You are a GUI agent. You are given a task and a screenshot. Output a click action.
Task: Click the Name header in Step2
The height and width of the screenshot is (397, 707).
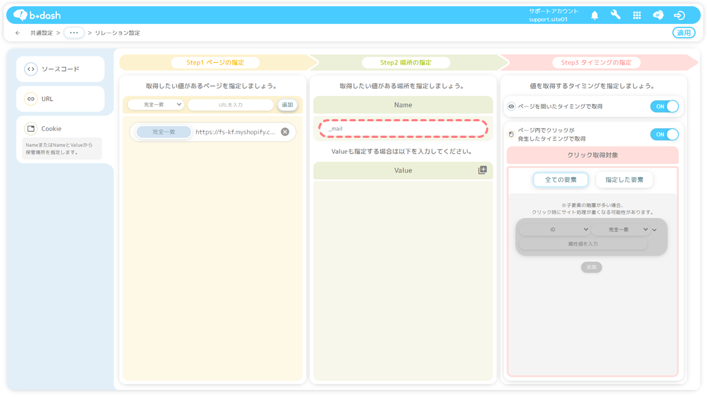click(403, 105)
